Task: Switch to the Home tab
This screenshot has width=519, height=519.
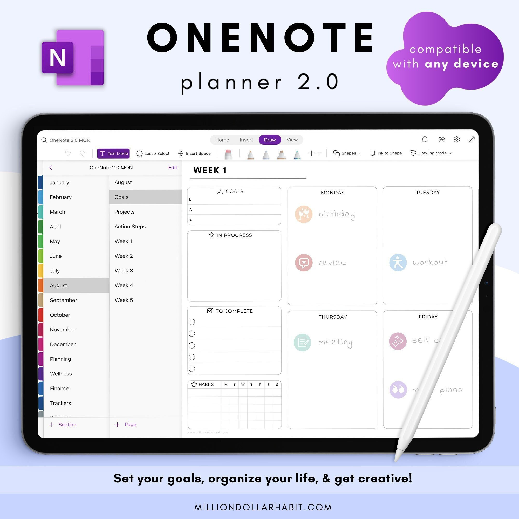Action: 222,139
